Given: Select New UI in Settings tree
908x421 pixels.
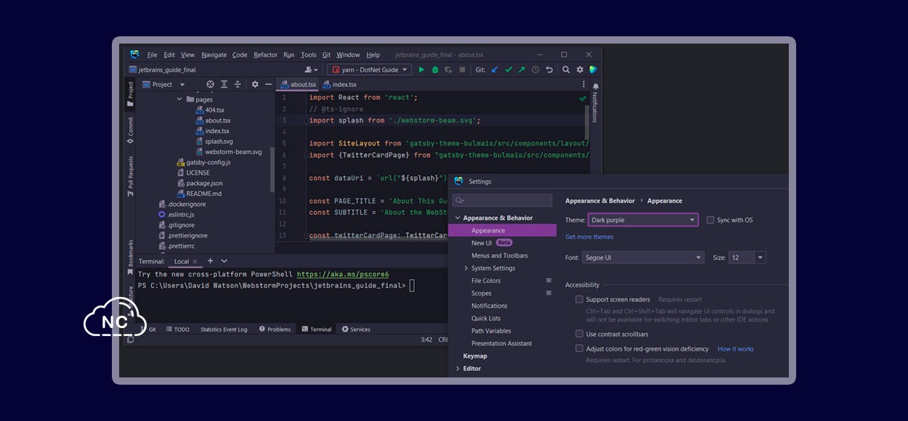Looking at the screenshot, I should click(x=482, y=243).
